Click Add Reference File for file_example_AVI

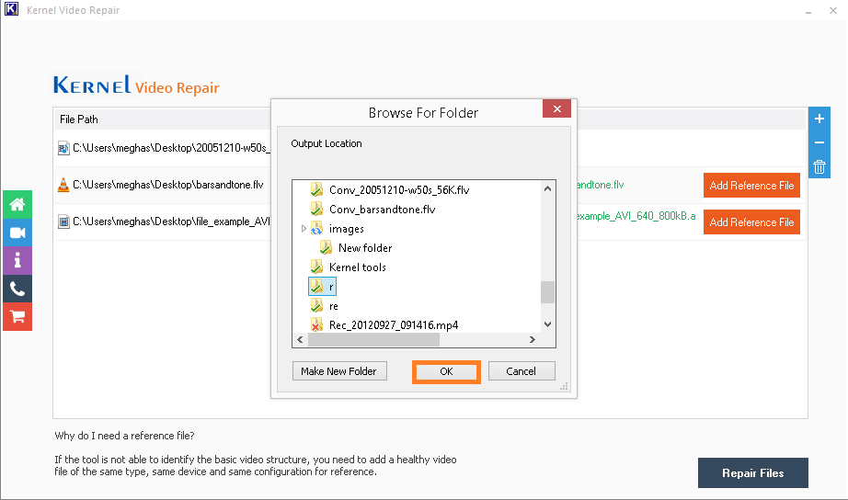751,222
